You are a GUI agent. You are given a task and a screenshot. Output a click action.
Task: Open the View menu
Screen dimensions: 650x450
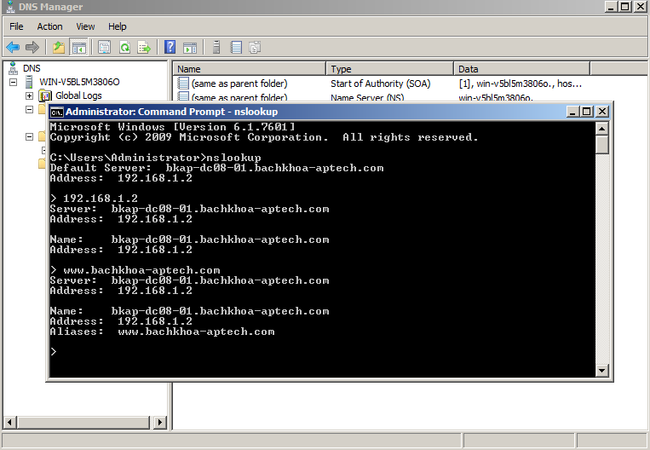pos(85,26)
